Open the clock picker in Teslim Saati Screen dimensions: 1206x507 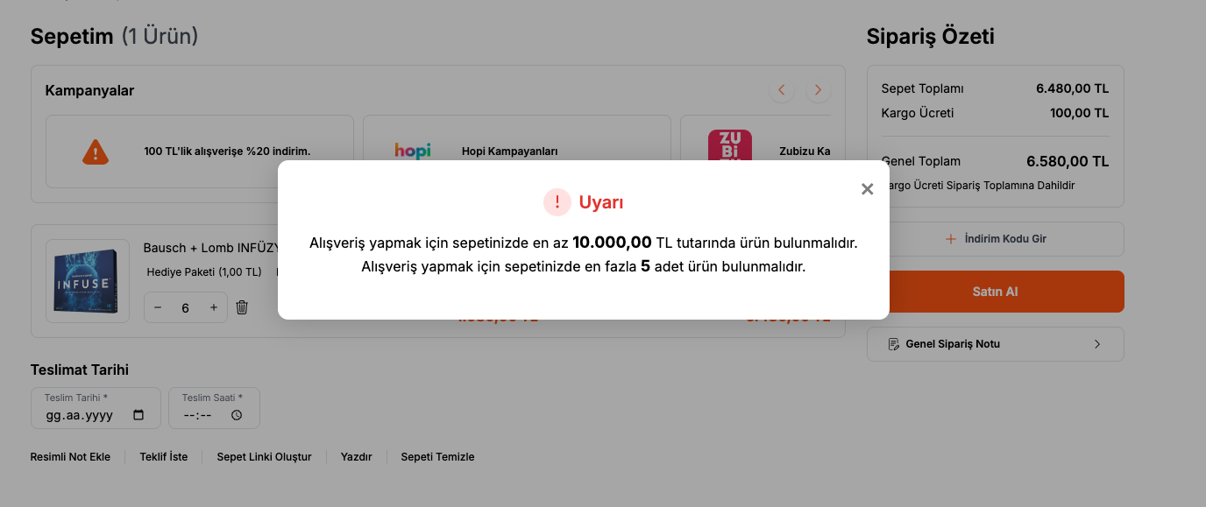tap(237, 415)
